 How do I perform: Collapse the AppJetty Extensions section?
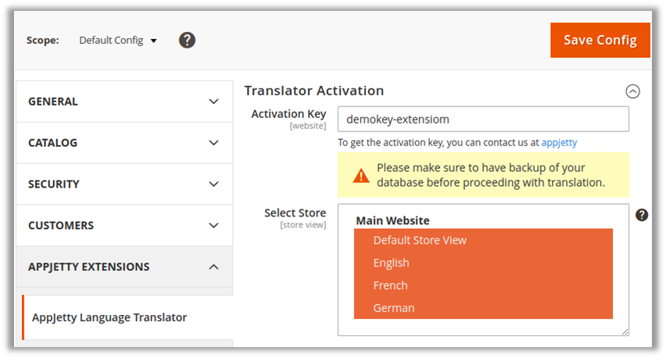coord(124,267)
